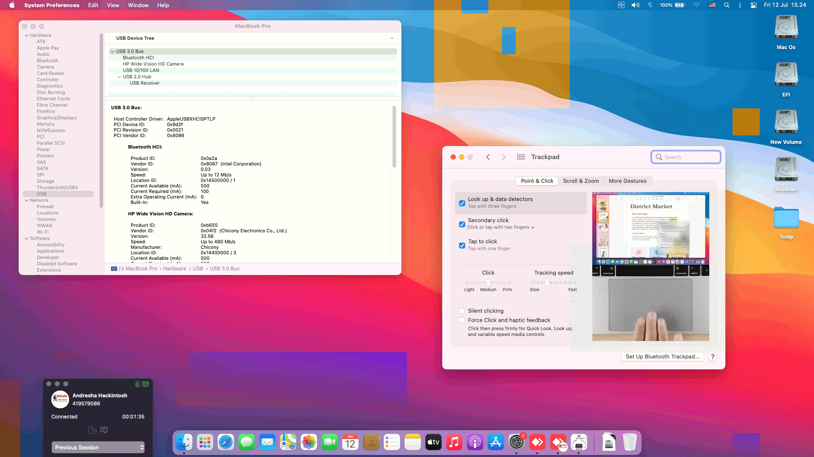Open Reminders app in the Dock

pyautogui.click(x=392, y=443)
